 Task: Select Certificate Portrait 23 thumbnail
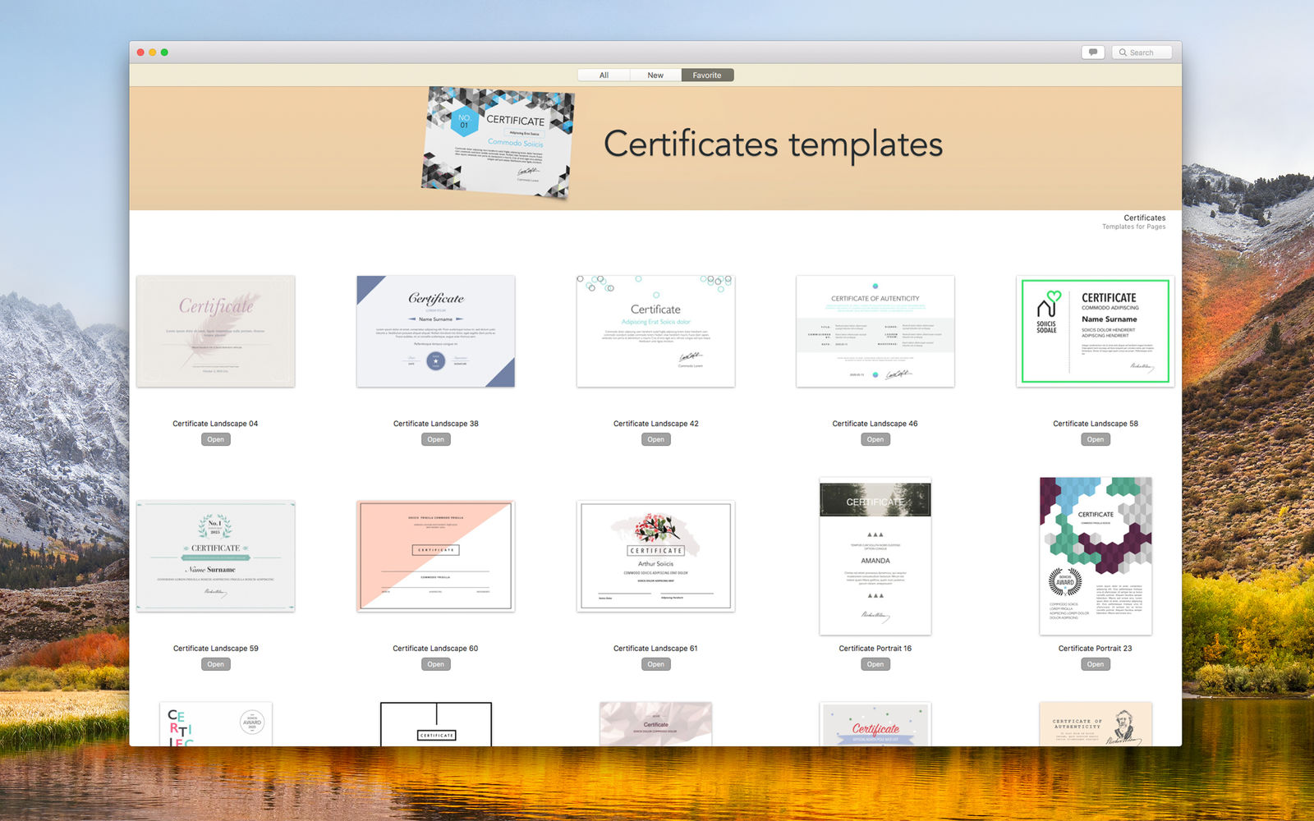click(x=1096, y=556)
